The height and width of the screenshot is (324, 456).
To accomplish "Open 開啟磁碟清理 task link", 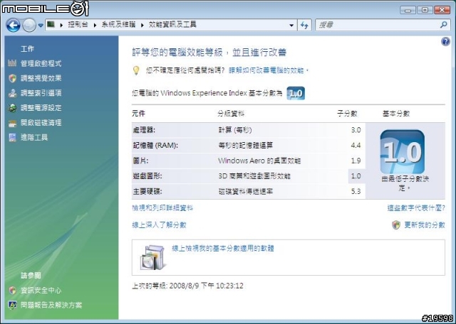I will (41, 123).
